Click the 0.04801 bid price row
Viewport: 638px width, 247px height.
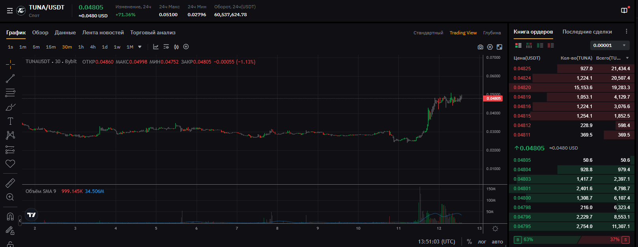[x=572, y=189]
